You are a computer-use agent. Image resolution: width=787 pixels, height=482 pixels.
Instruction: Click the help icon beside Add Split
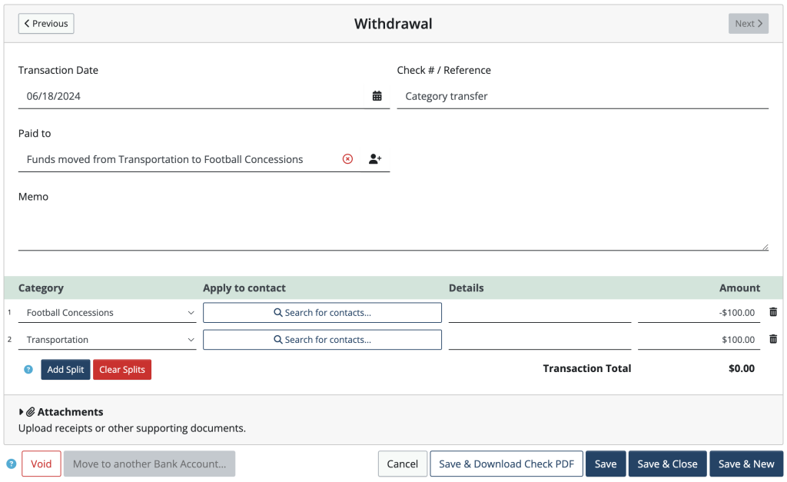coord(28,370)
